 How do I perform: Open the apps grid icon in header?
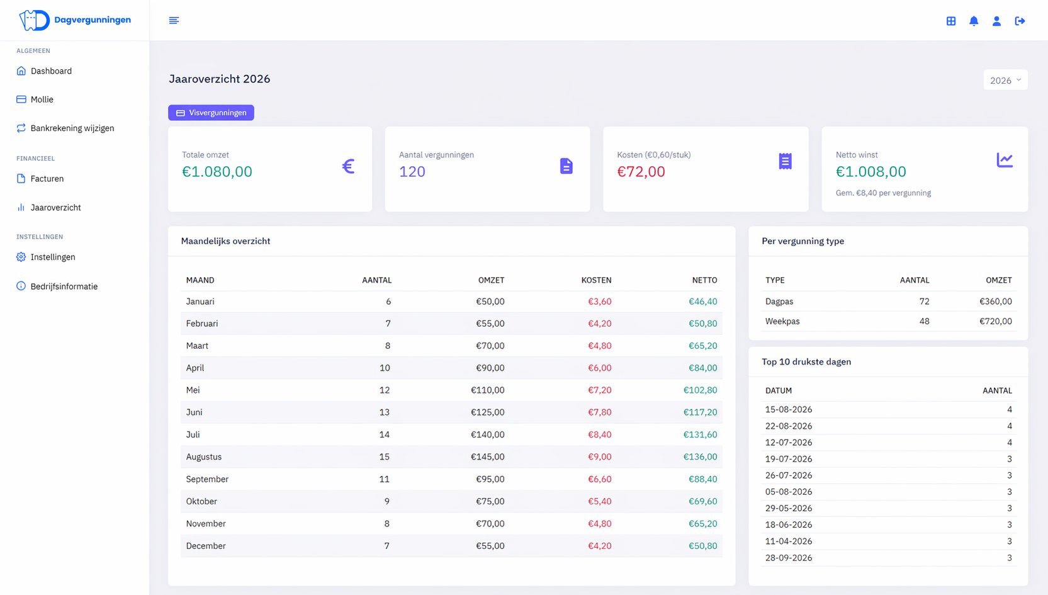point(951,21)
